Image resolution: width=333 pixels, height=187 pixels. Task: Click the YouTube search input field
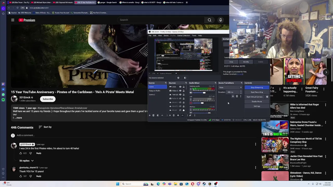click(161, 20)
